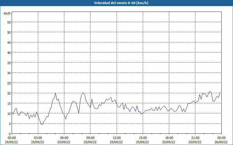
Task: Click the '12:00' time label on the x-axis
Action: (x=117, y=138)
